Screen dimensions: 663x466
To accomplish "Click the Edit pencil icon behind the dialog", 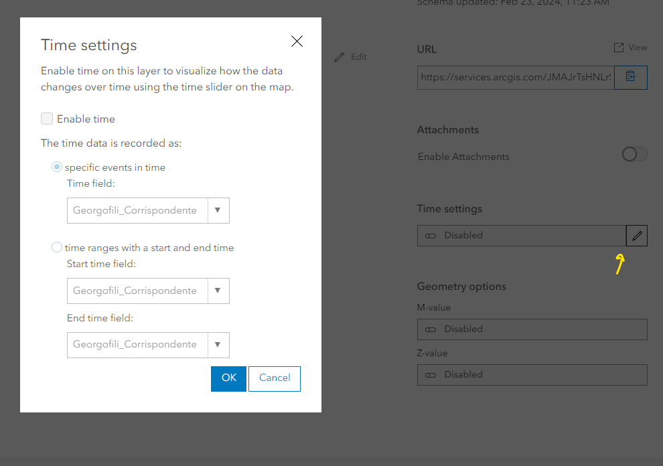I will point(340,57).
